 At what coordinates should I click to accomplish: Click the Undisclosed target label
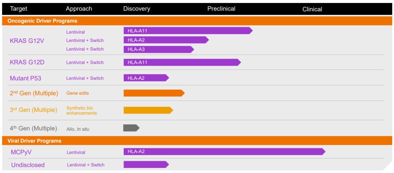coord(28,165)
